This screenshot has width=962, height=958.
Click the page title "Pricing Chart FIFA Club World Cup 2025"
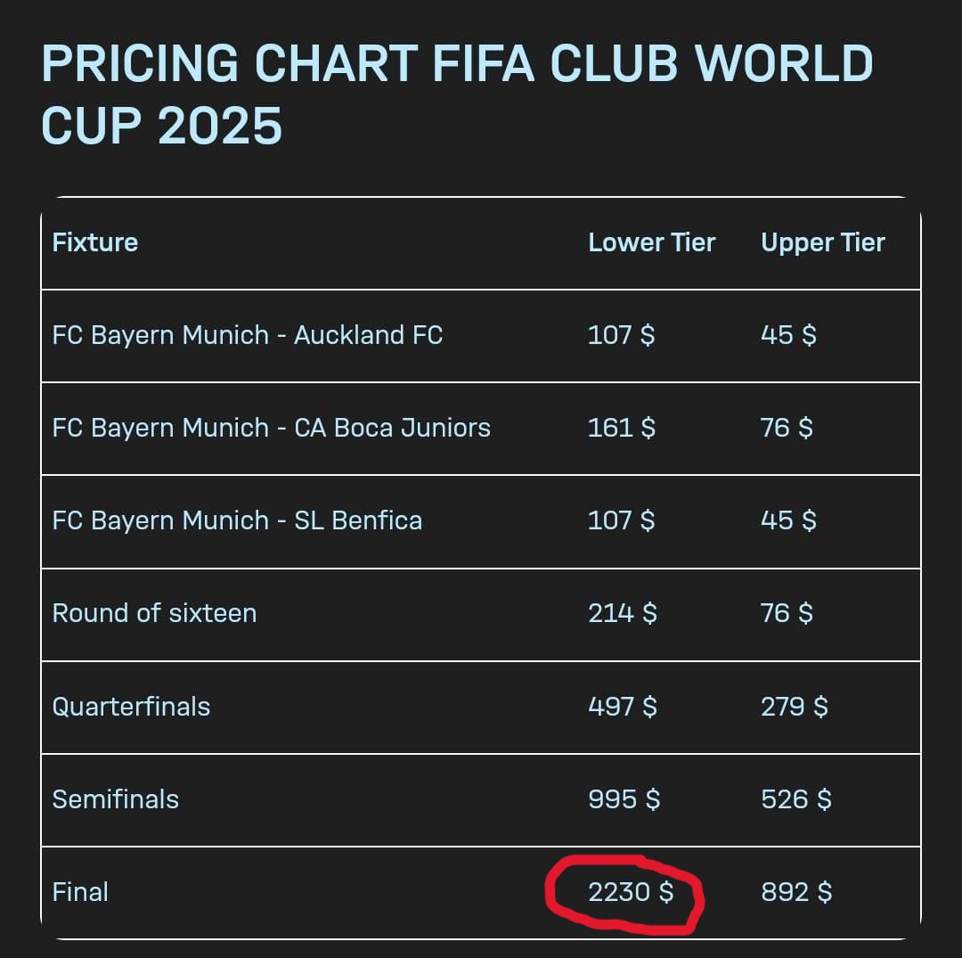[457, 94]
